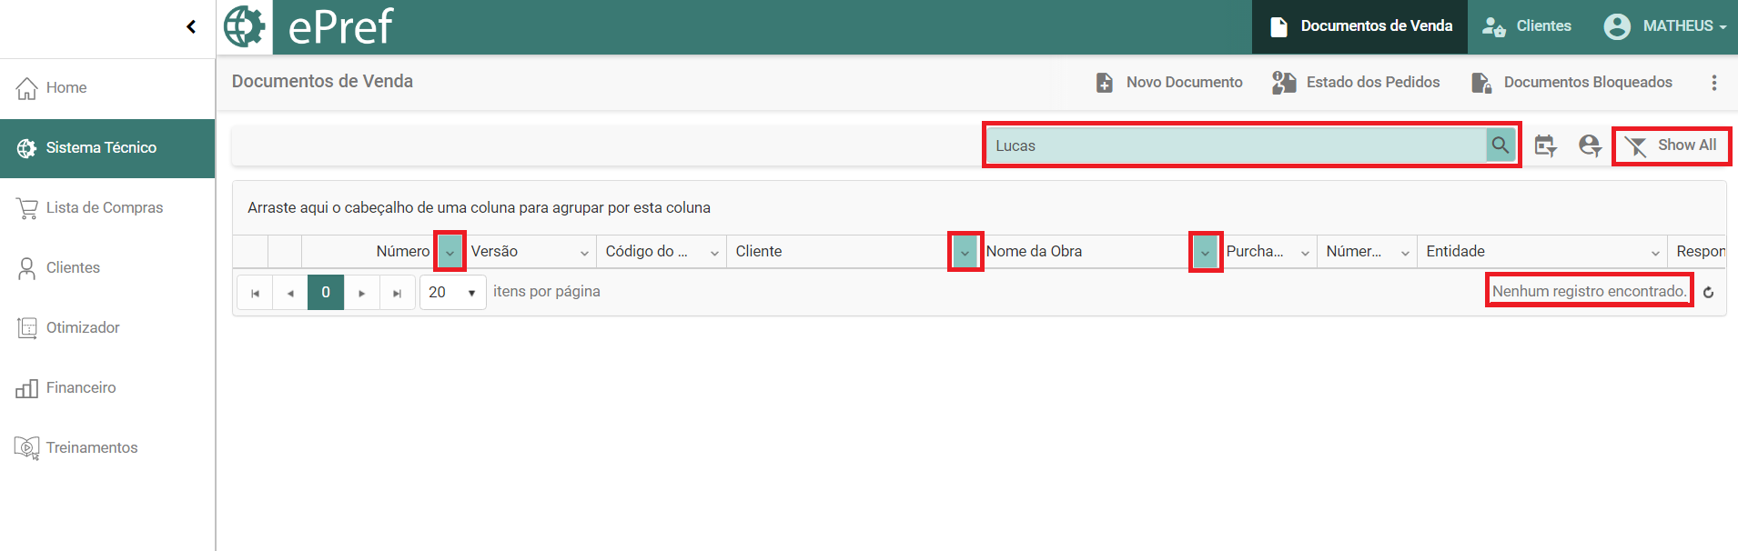Click the search field containing Lucas
1738x551 pixels.
(x=1236, y=145)
